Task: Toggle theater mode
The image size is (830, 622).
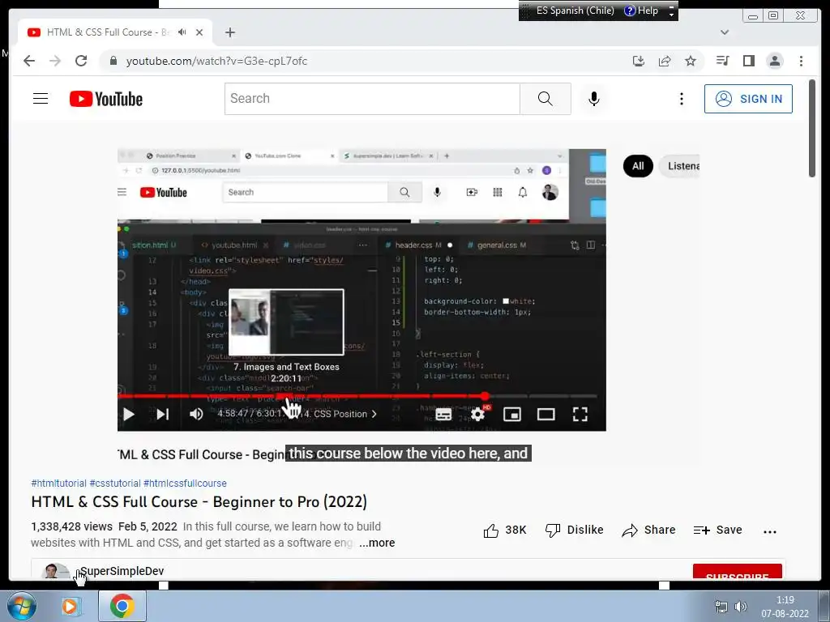Action: pos(545,414)
